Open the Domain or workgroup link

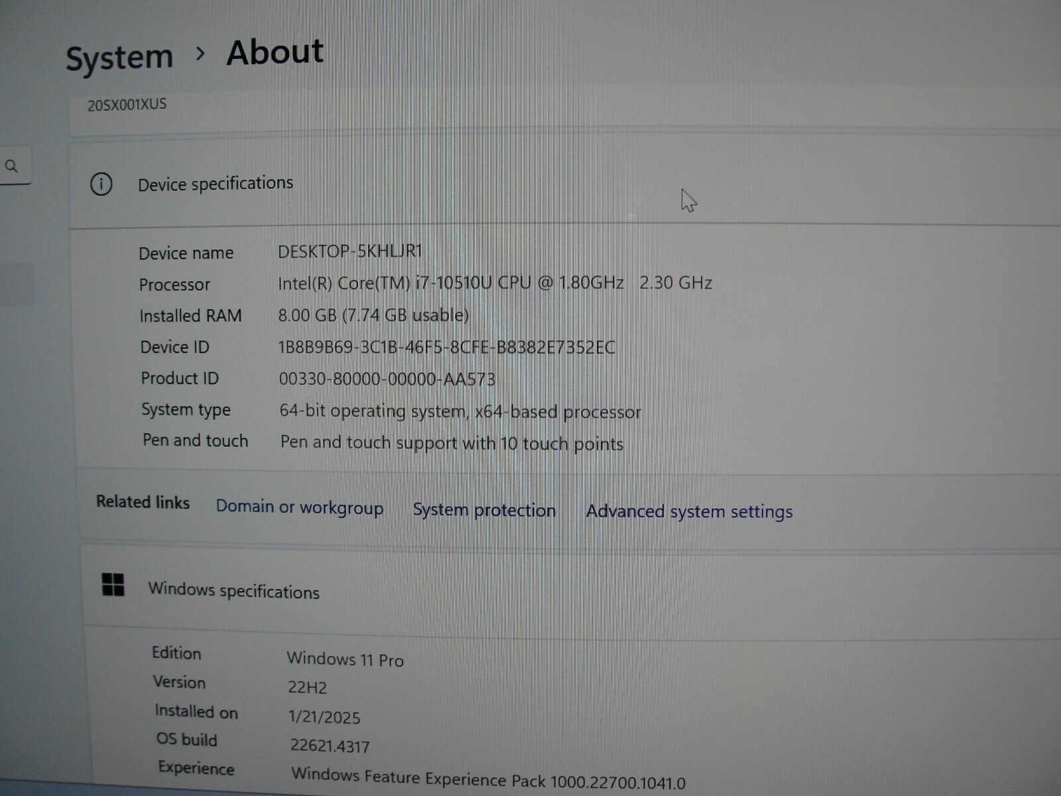299,507
